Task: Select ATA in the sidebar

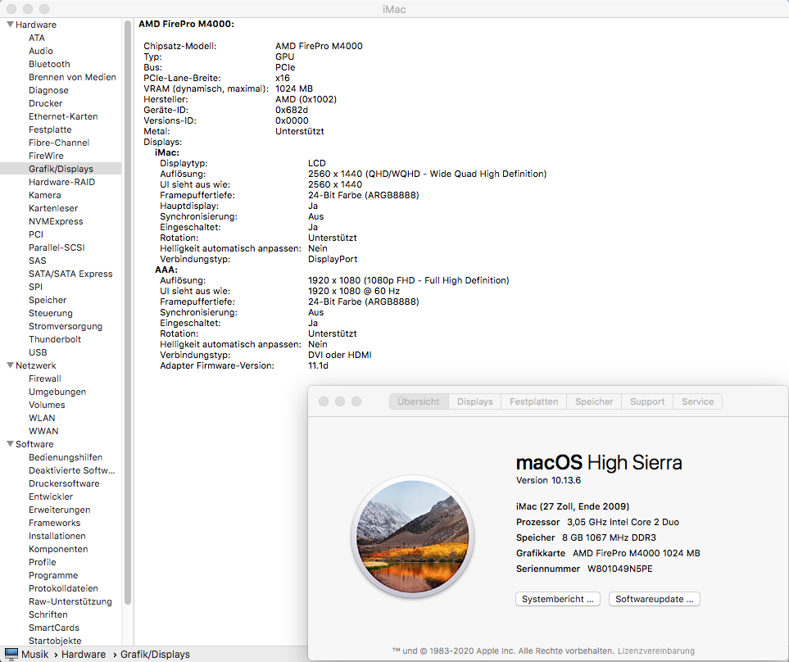Action: (37, 38)
